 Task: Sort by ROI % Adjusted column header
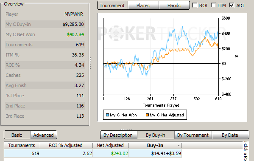click(x=66, y=145)
